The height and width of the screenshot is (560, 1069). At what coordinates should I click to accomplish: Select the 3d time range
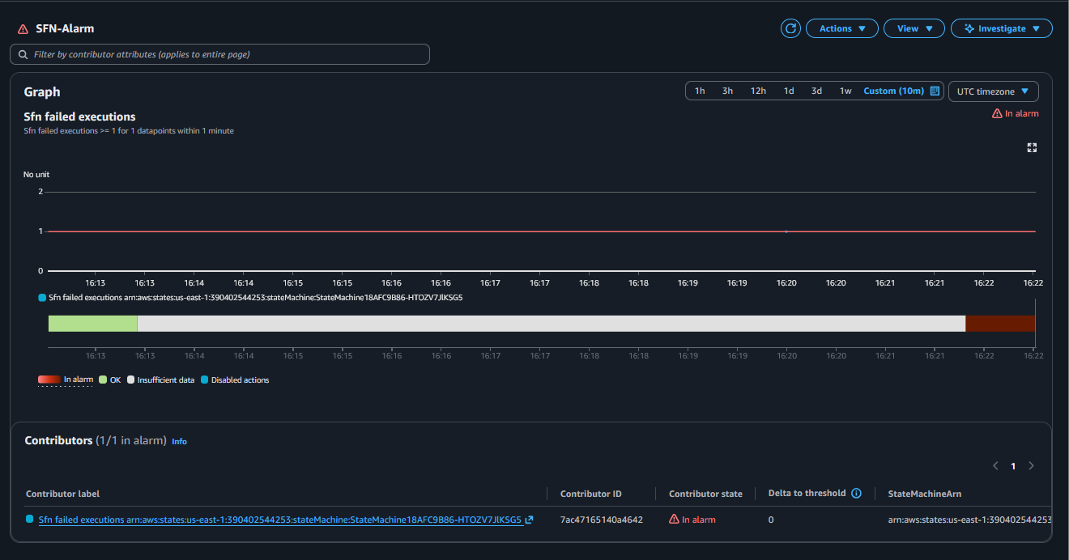tap(816, 91)
